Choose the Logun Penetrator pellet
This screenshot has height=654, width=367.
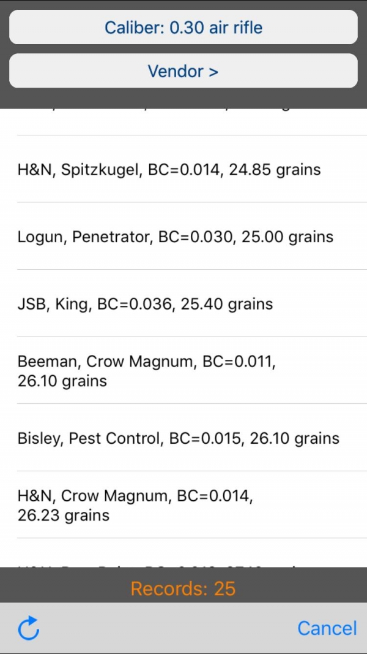tap(183, 236)
